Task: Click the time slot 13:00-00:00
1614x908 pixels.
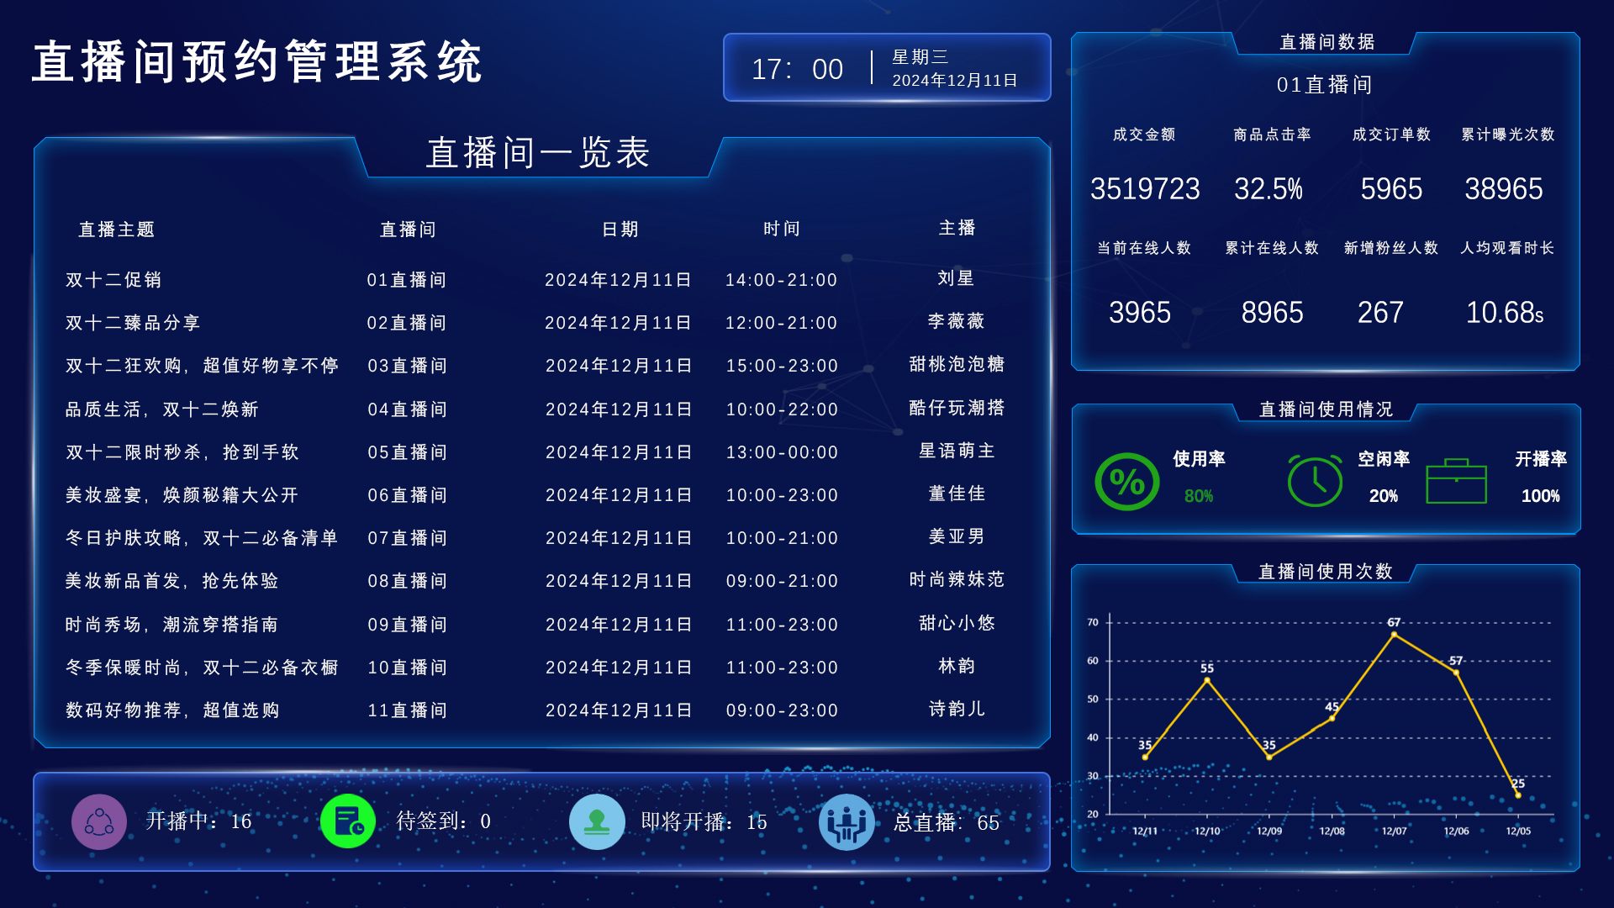Action: pyautogui.click(x=782, y=452)
